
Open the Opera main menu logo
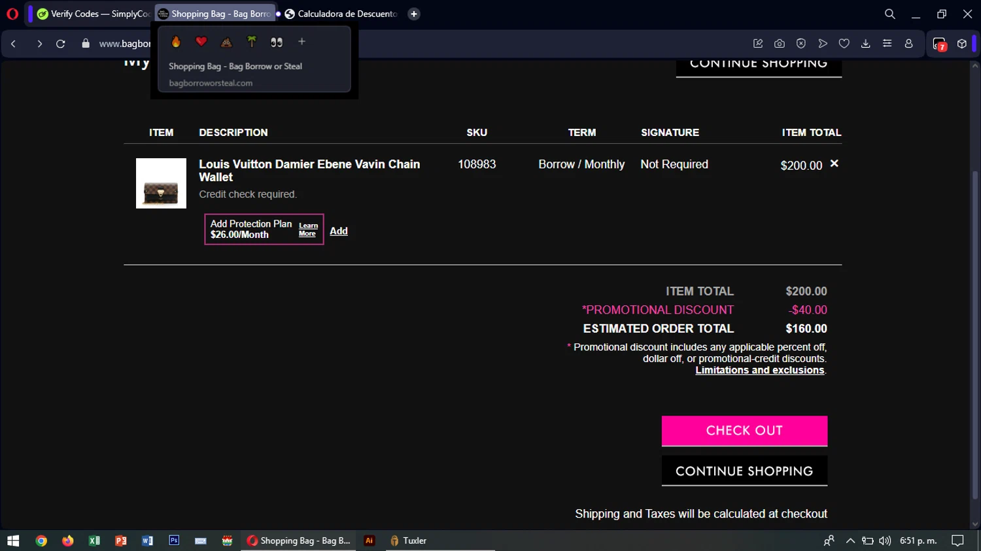click(x=12, y=13)
